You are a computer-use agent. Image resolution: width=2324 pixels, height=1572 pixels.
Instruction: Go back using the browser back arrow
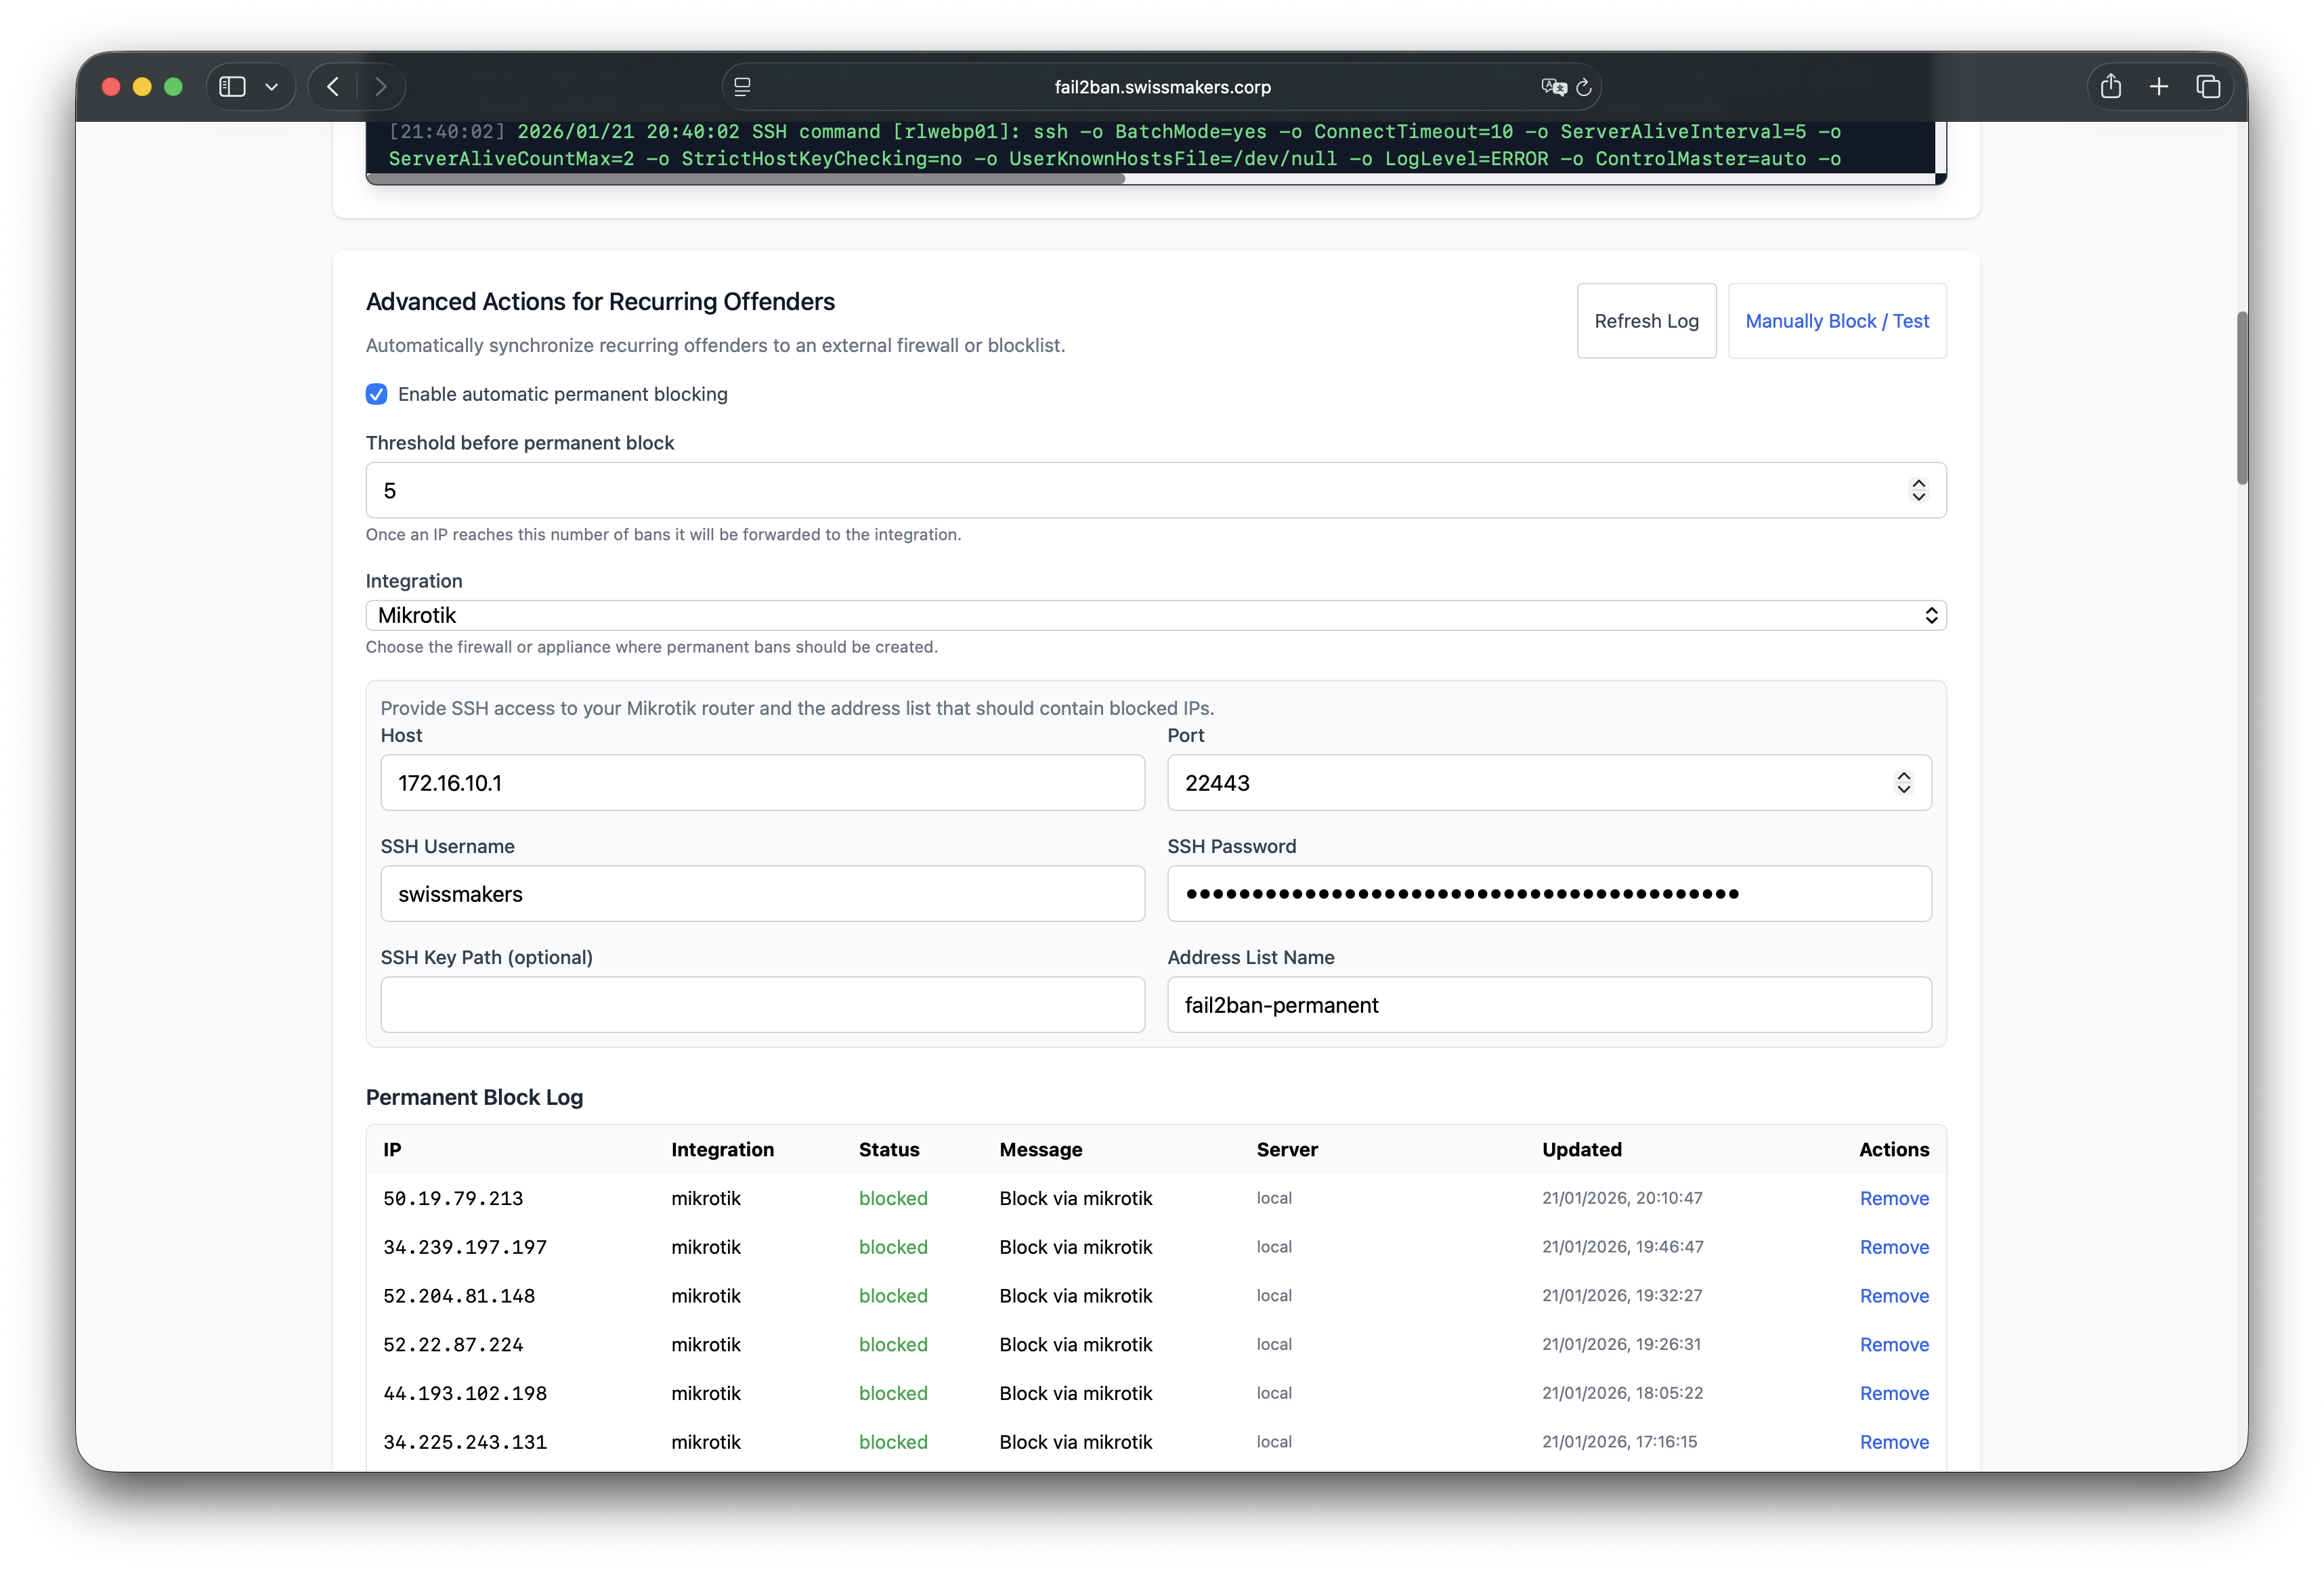tap(334, 87)
